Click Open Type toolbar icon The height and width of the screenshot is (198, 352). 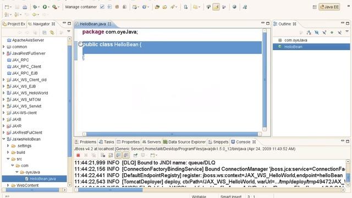(x=157, y=7)
